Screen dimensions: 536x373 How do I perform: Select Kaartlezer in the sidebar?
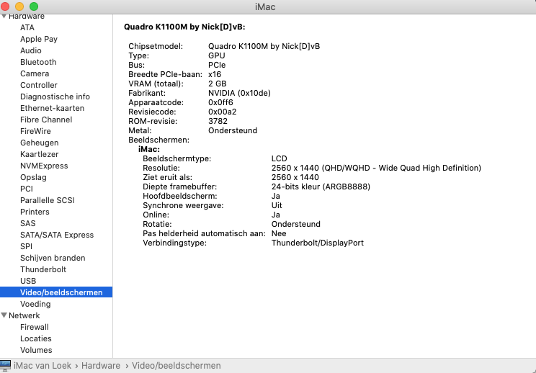pos(40,154)
